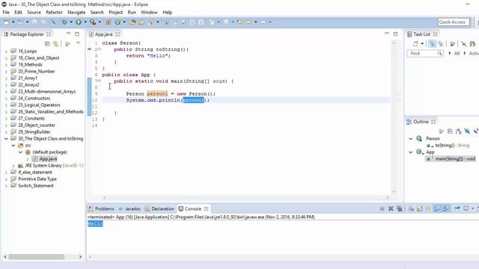The image size is (479, 269).
Task: Toggle Hide Fields in Outline toolbar
Action: tap(467, 132)
